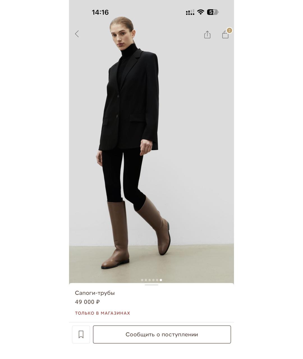Open the shopping bag icon
Viewport: 303px width, 359px height.
click(x=225, y=34)
